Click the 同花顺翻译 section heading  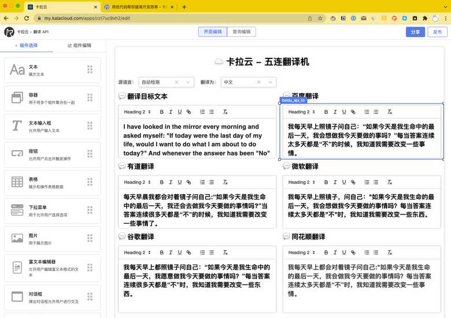(x=308, y=236)
